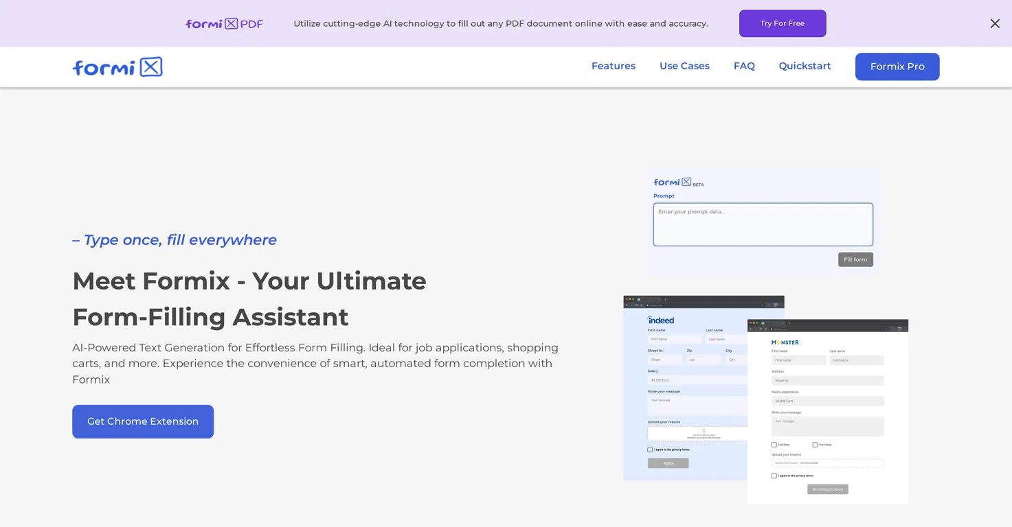The height and width of the screenshot is (527, 1012).
Task: Click the upload resume icon in Indeed form
Action: (704, 431)
